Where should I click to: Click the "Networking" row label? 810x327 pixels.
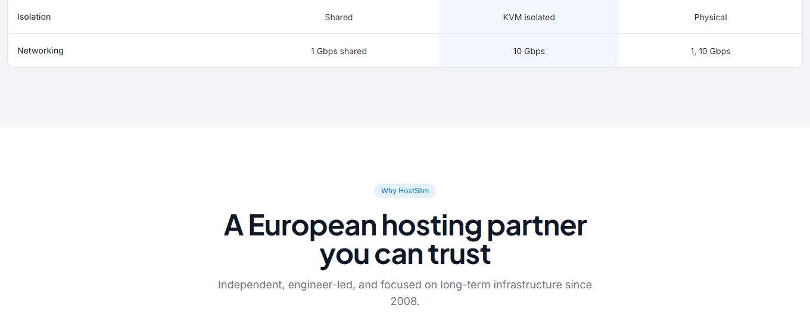[x=40, y=51]
